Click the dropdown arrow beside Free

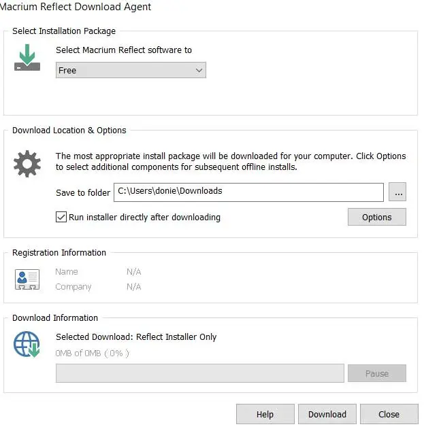pos(199,70)
